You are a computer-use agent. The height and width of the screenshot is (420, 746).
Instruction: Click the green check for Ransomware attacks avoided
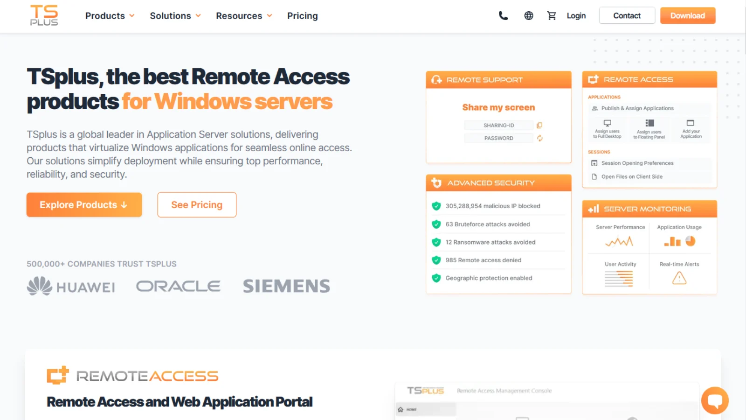coord(436,242)
